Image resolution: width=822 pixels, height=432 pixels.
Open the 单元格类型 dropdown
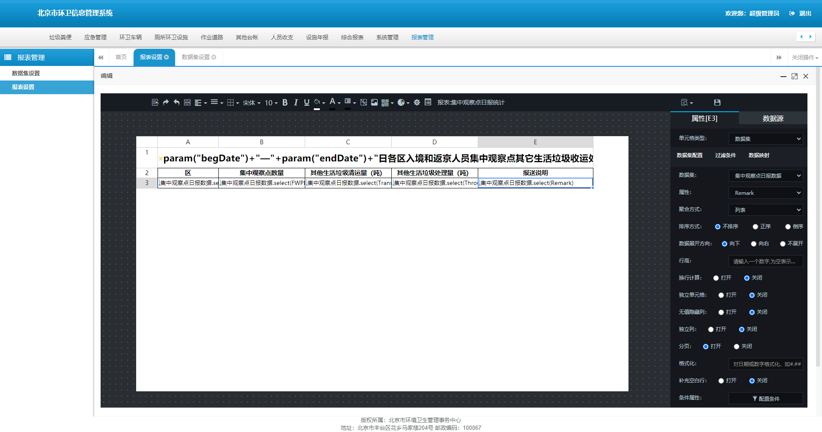(x=765, y=139)
